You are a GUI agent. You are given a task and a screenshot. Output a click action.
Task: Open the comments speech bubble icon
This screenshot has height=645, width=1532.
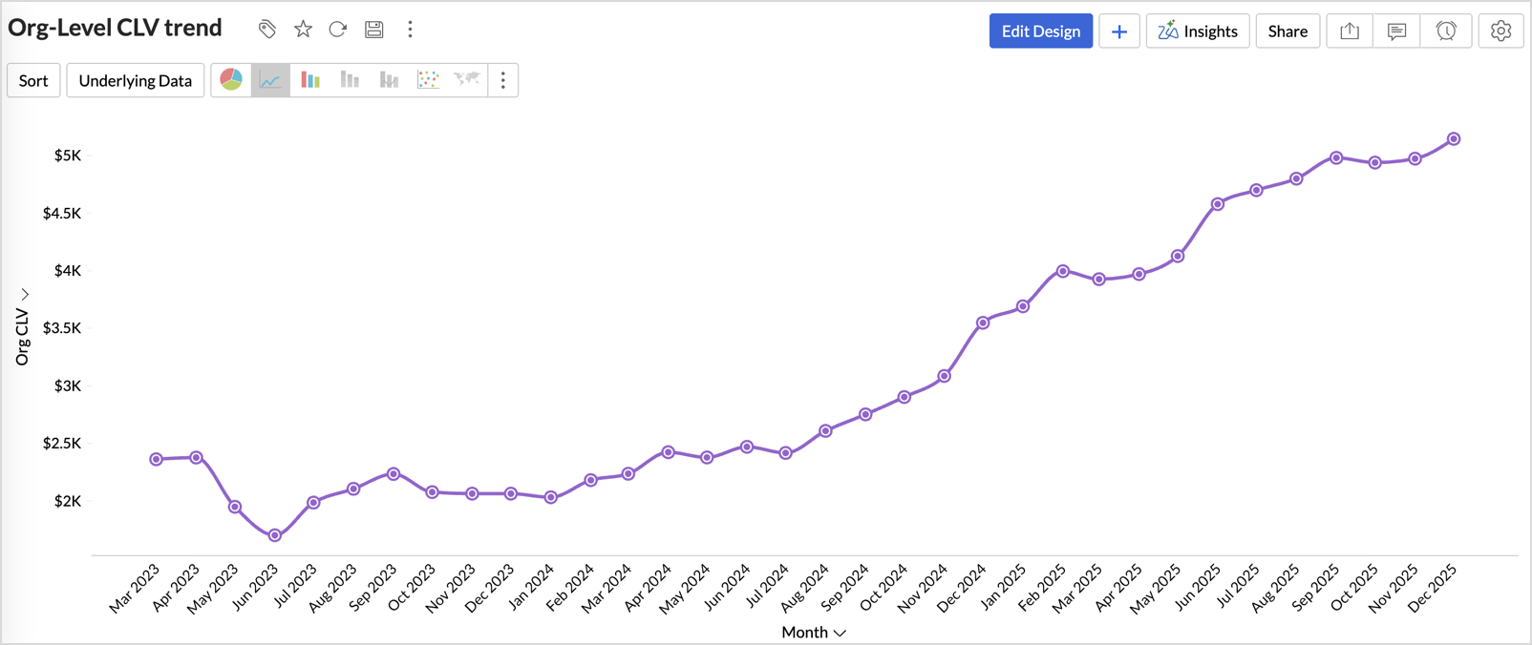[1397, 31]
